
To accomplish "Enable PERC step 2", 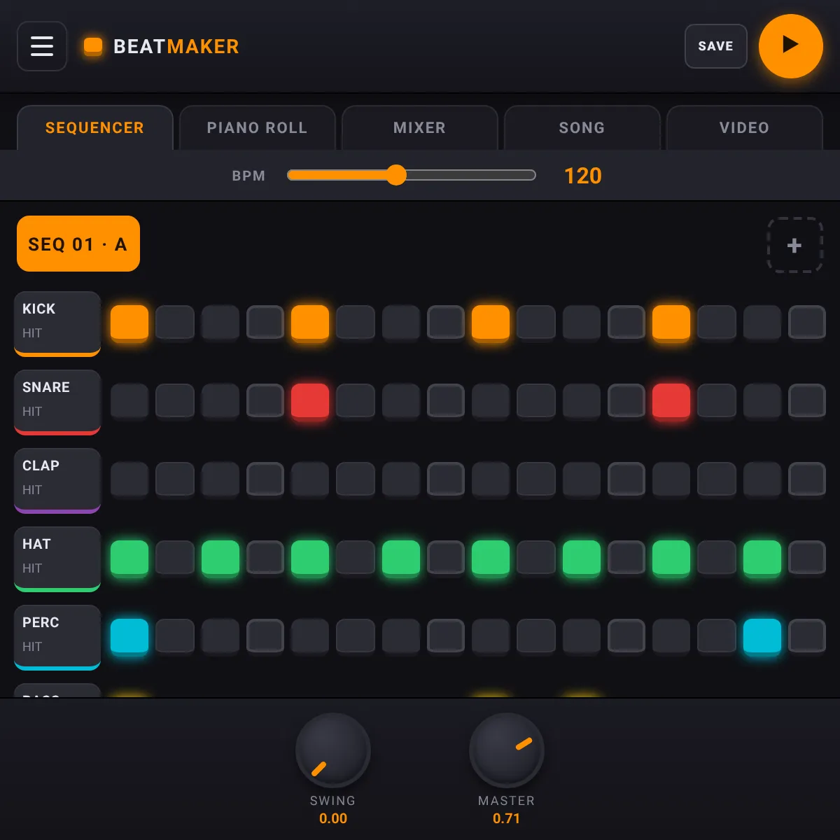I will pyautogui.click(x=175, y=636).
